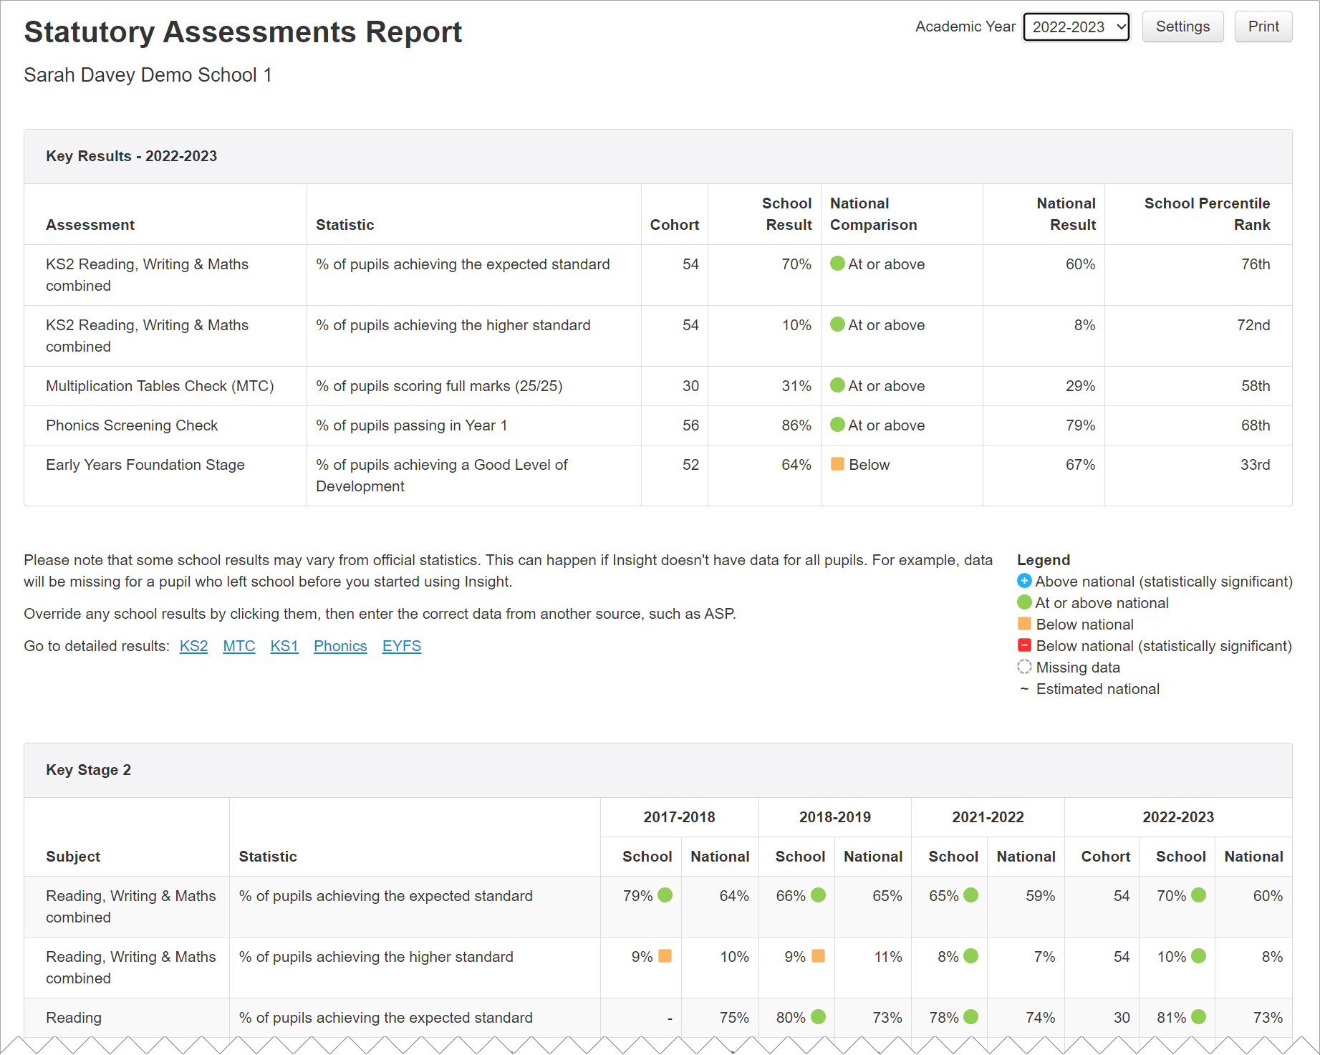This screenshot has width=1320, height=1055.
Task: Click the 76th School Percentile Rank value
Action: pyautogui.click(x=1256, y=264)
